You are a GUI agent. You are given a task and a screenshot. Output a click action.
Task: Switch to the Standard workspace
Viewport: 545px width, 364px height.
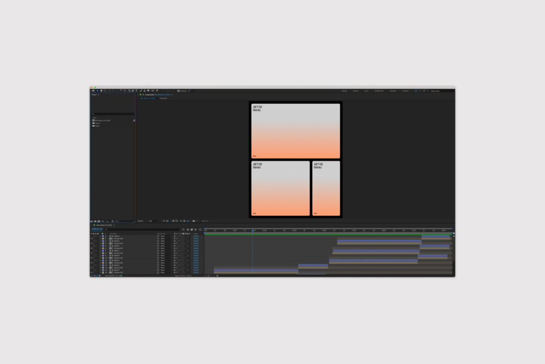(x=393, y=91)
